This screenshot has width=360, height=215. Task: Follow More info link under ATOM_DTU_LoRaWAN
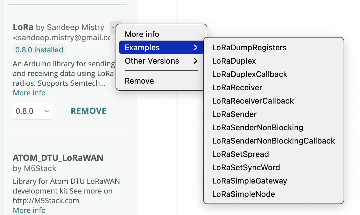coord(29,210)
